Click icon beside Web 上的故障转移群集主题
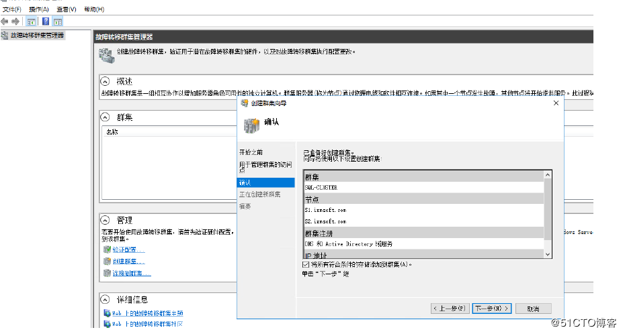 click(107, 313)
